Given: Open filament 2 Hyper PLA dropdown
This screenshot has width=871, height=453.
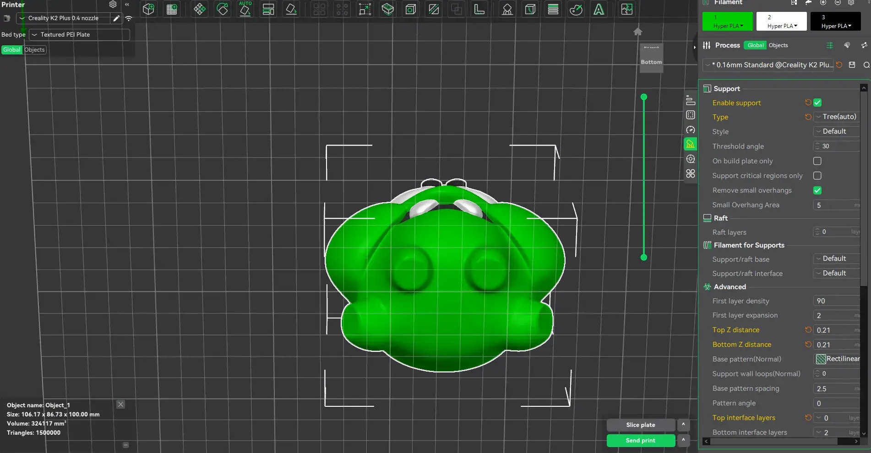Looking at the screenshot, I should point(782,22).
